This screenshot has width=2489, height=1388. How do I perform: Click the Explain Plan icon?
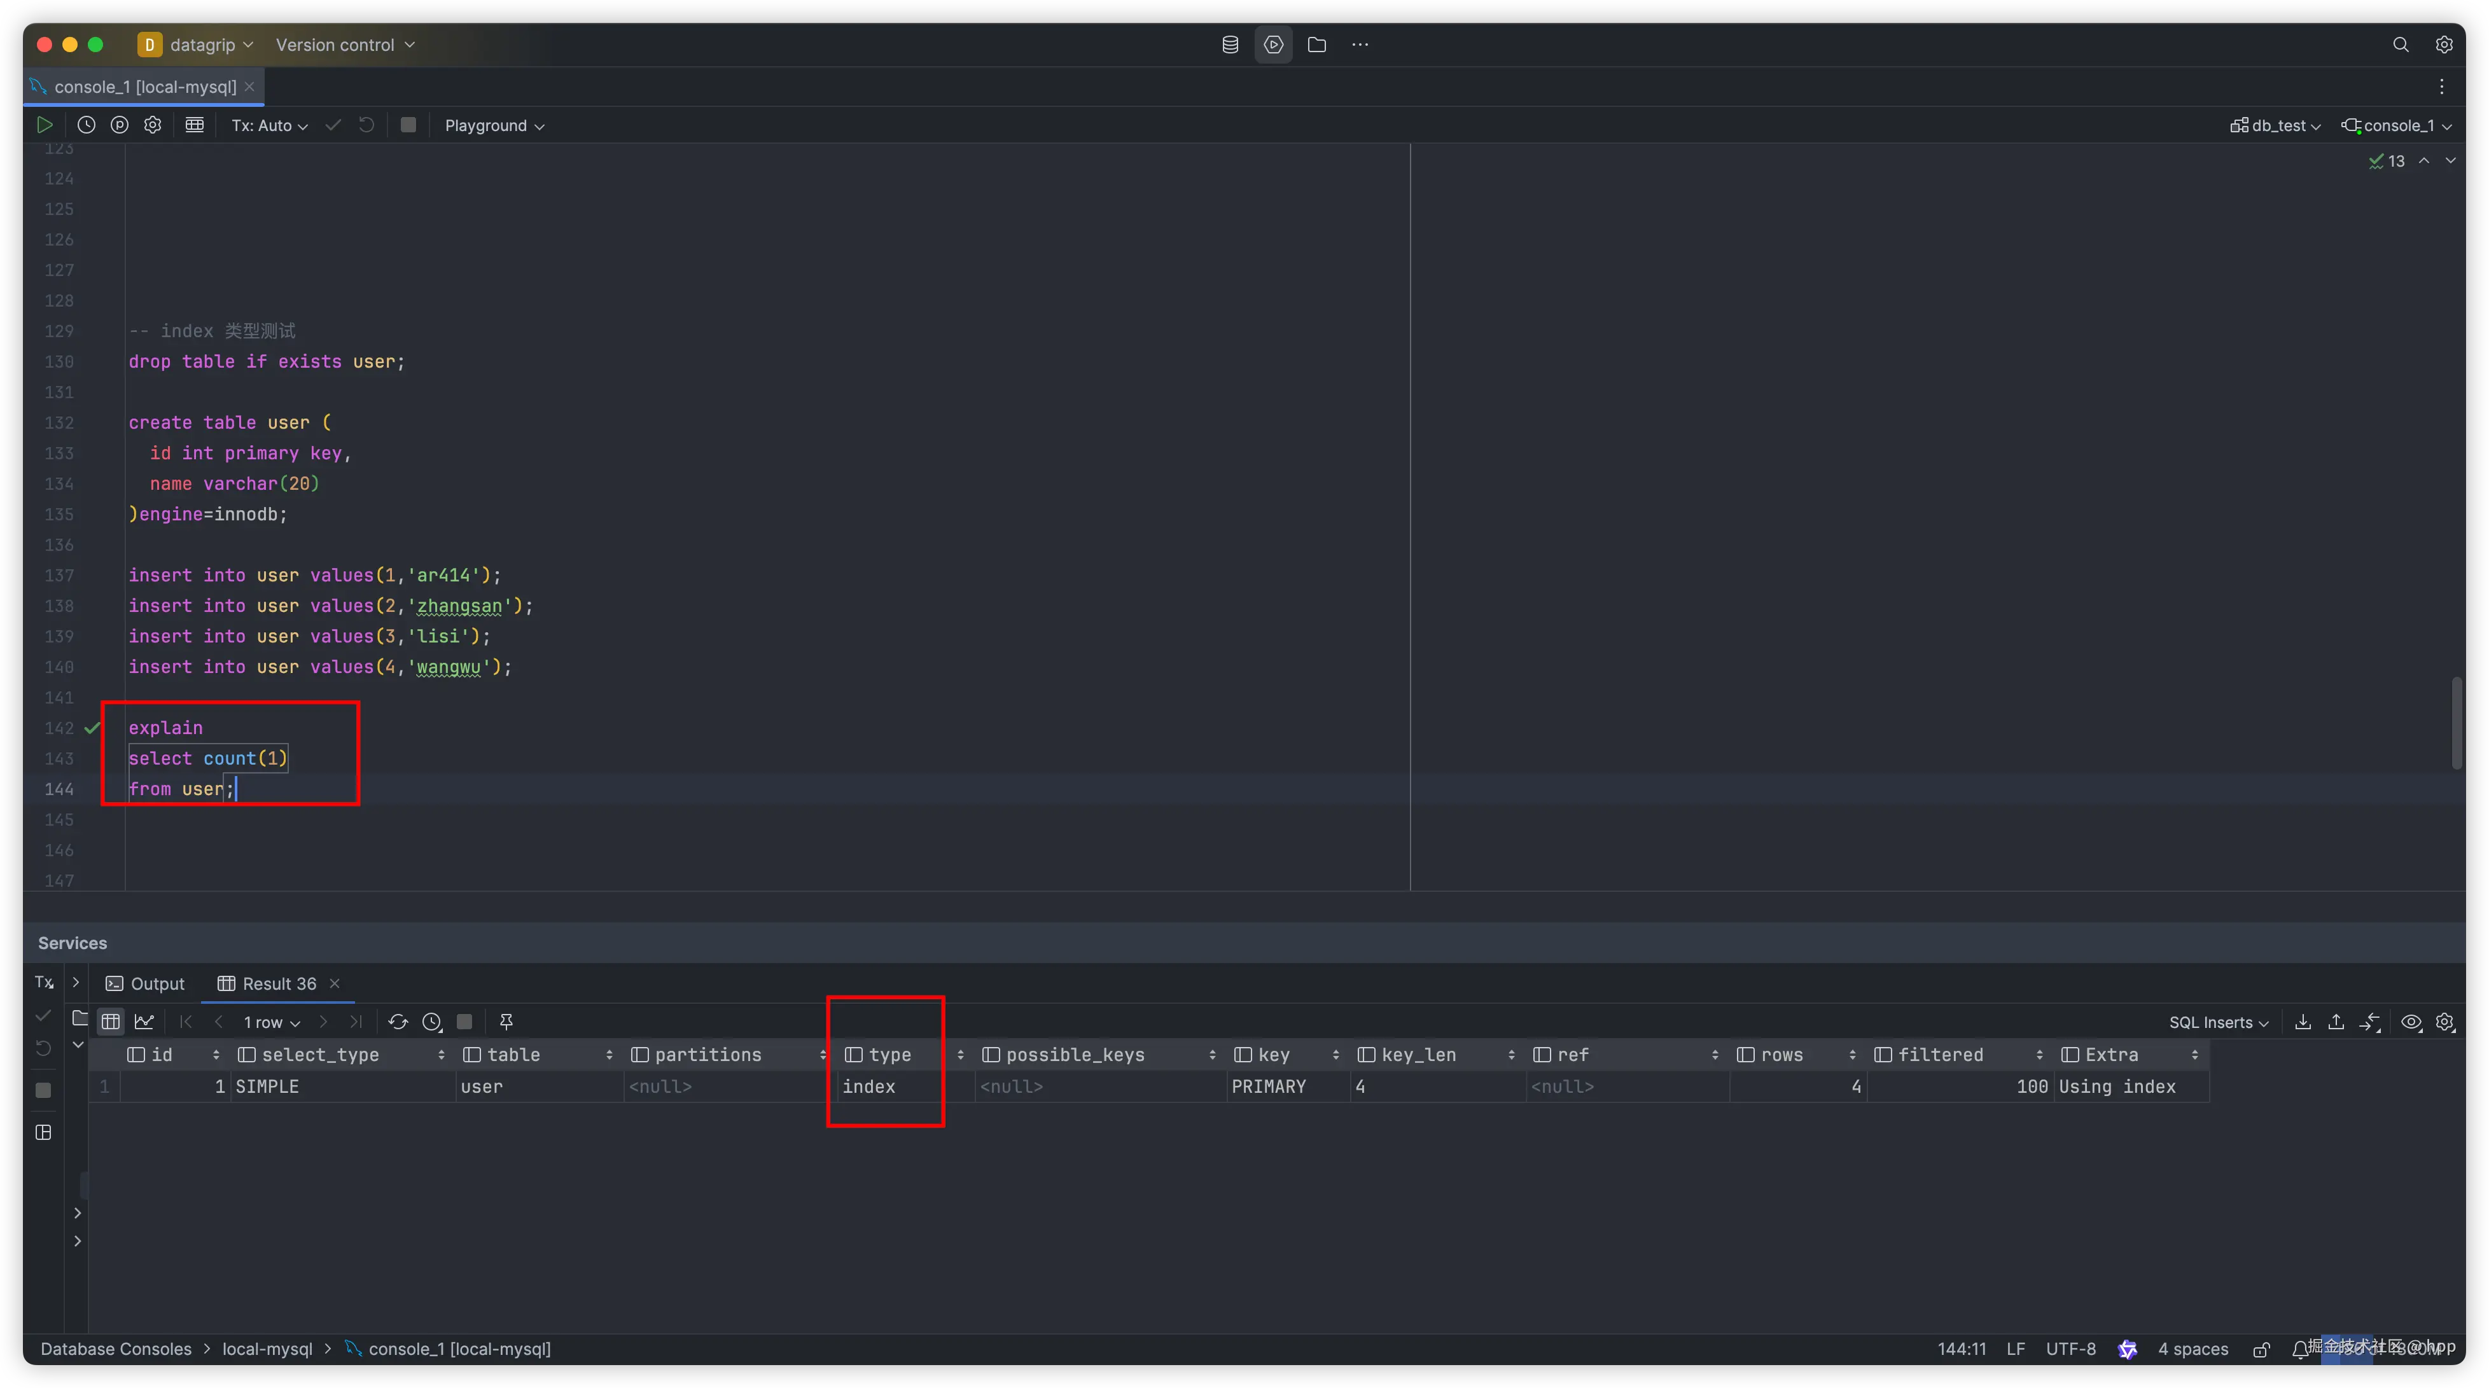pyautogui.click(x=120, y=125)
